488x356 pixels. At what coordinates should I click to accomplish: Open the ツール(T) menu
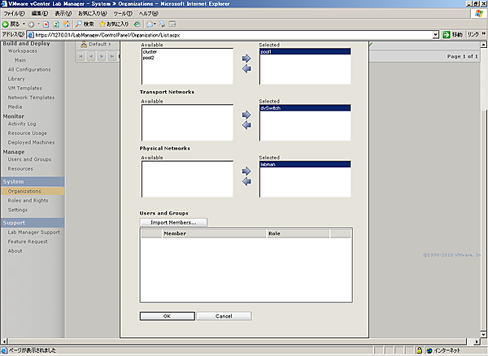pos(123,14)
